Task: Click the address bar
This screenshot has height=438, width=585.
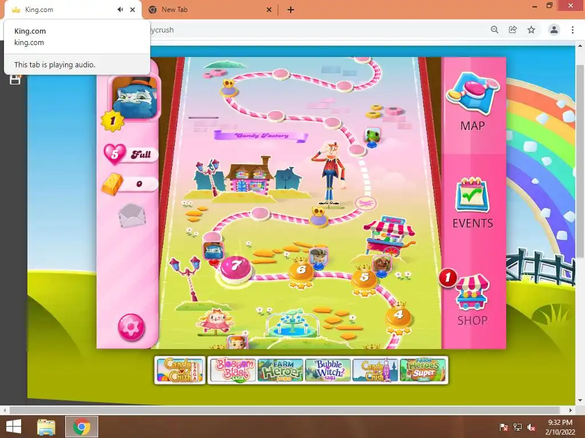Action: (x=317, y=30)
